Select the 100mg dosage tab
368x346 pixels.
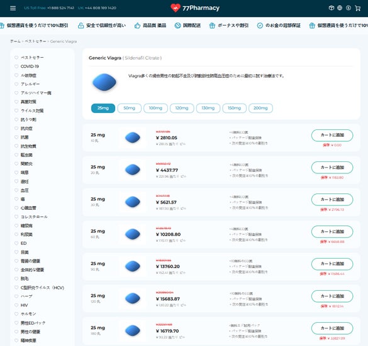pyautogui.click(x=155, y=108)
